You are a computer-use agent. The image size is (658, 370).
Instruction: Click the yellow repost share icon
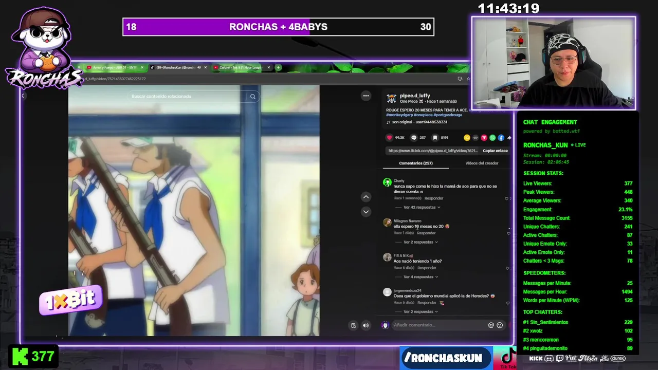(467, 138)
